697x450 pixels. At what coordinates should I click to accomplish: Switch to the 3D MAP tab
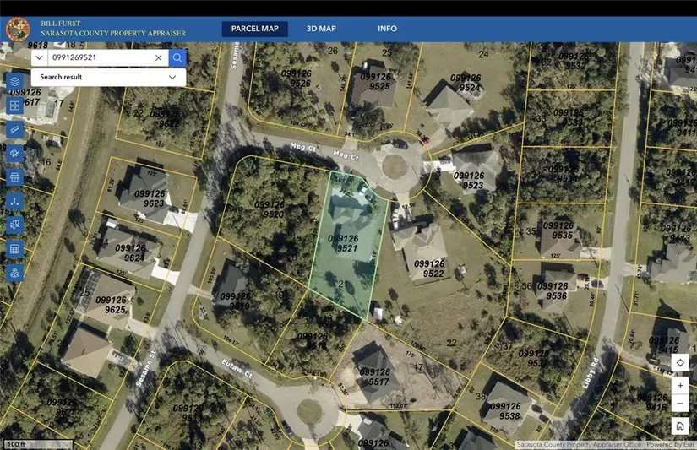[x=321, y=29]
